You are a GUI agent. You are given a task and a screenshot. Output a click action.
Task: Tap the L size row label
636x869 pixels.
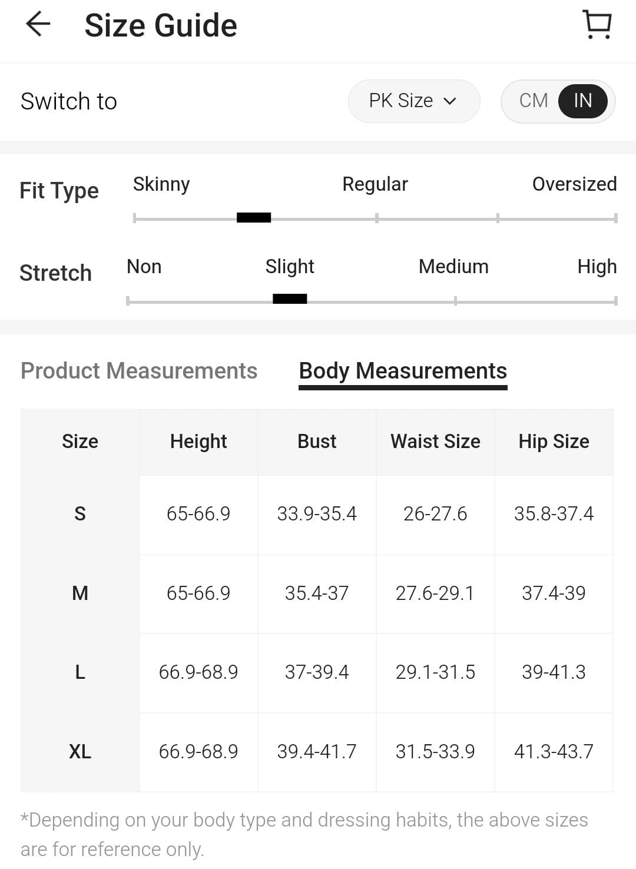80,672
